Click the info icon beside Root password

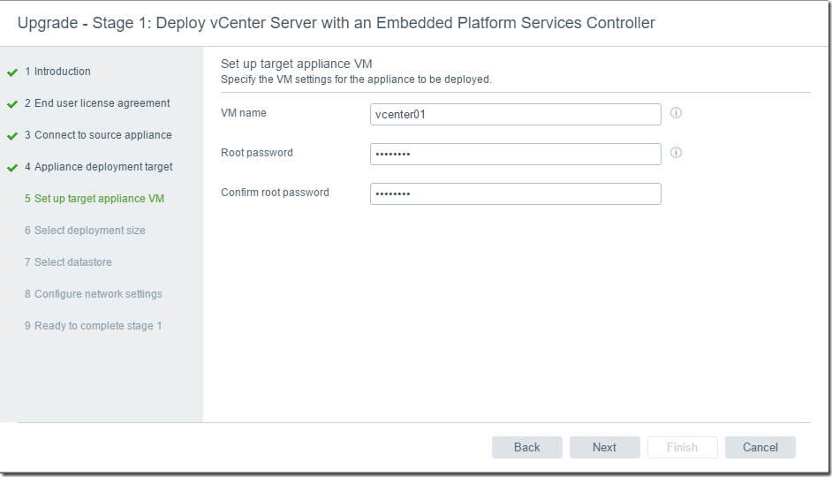(676, 152)
